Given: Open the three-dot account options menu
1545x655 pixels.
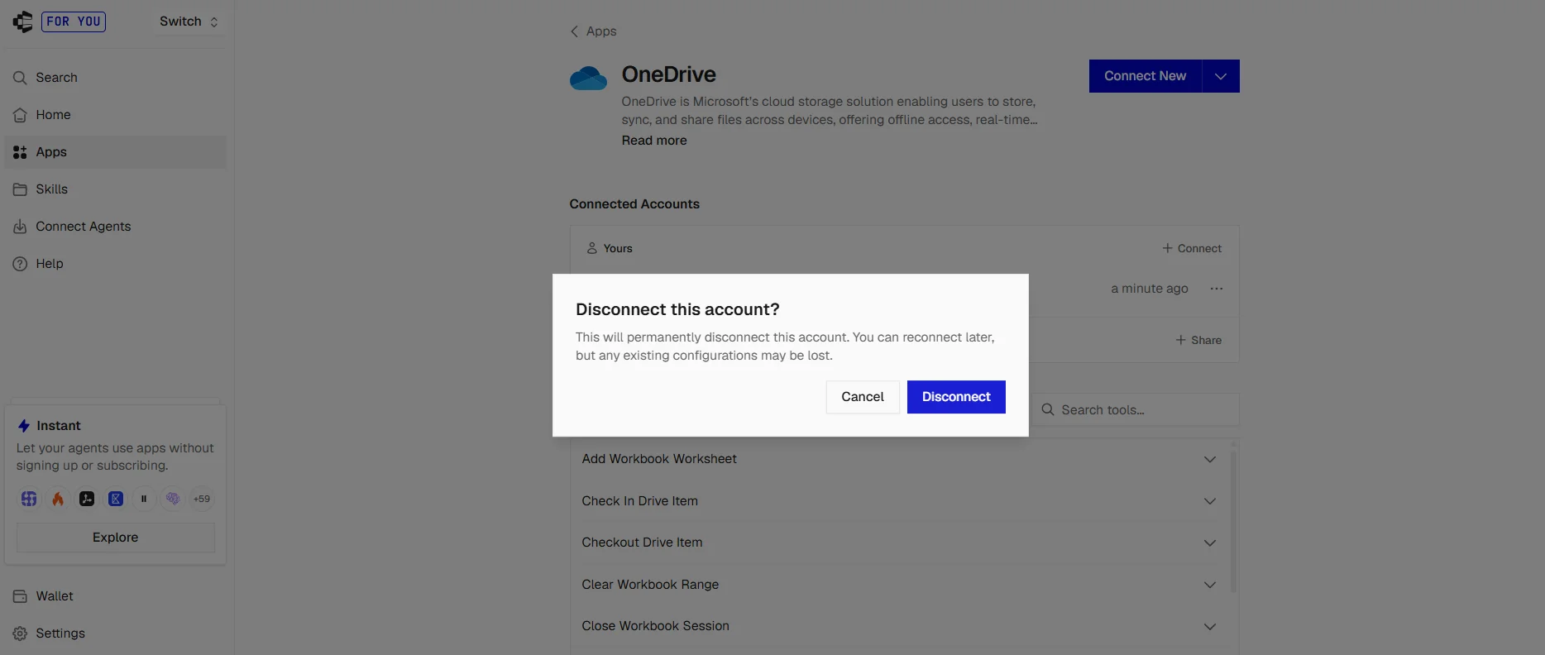Looking at the screenshot, I should point(1217,289).
